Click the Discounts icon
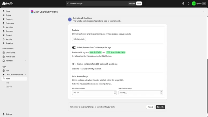The width and height of the screenshot is (208, 117). coord(4,31)
